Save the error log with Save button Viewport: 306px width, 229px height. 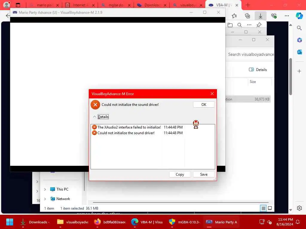click(x=204, y=174)
